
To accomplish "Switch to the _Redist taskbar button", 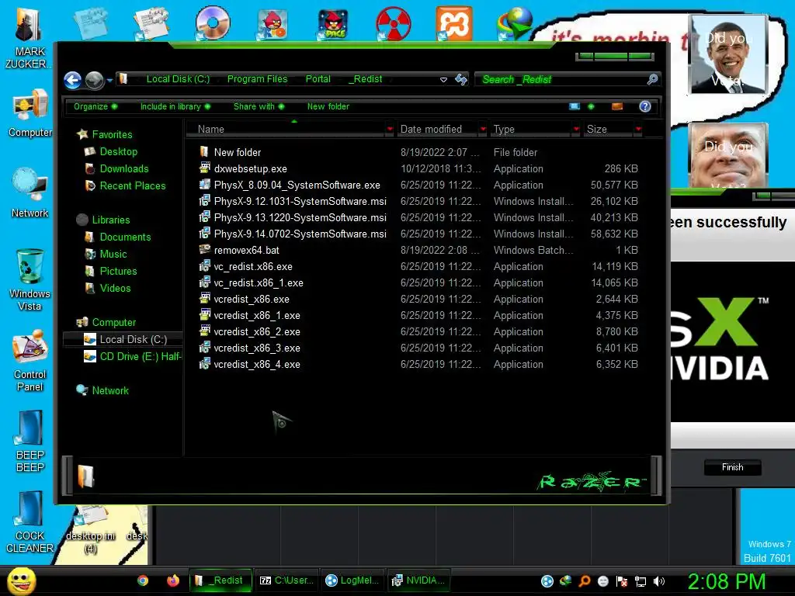I will click(220, 580).
